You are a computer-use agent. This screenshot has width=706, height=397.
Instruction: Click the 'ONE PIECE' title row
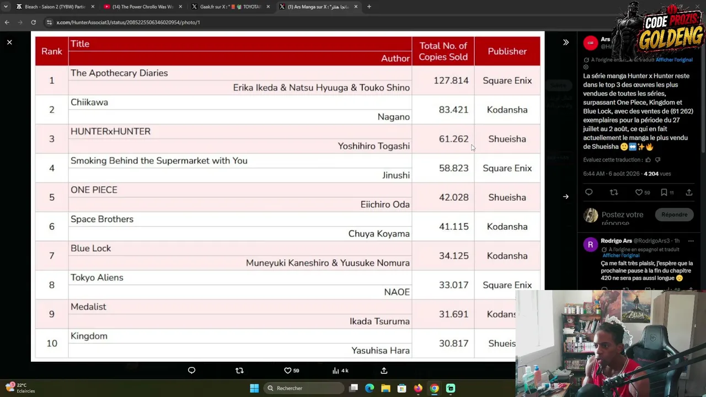coord(94,190)
